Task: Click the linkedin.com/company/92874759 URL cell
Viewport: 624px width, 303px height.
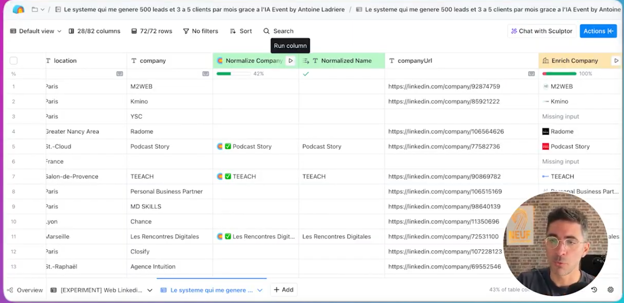Action: [x=462, y=87]
